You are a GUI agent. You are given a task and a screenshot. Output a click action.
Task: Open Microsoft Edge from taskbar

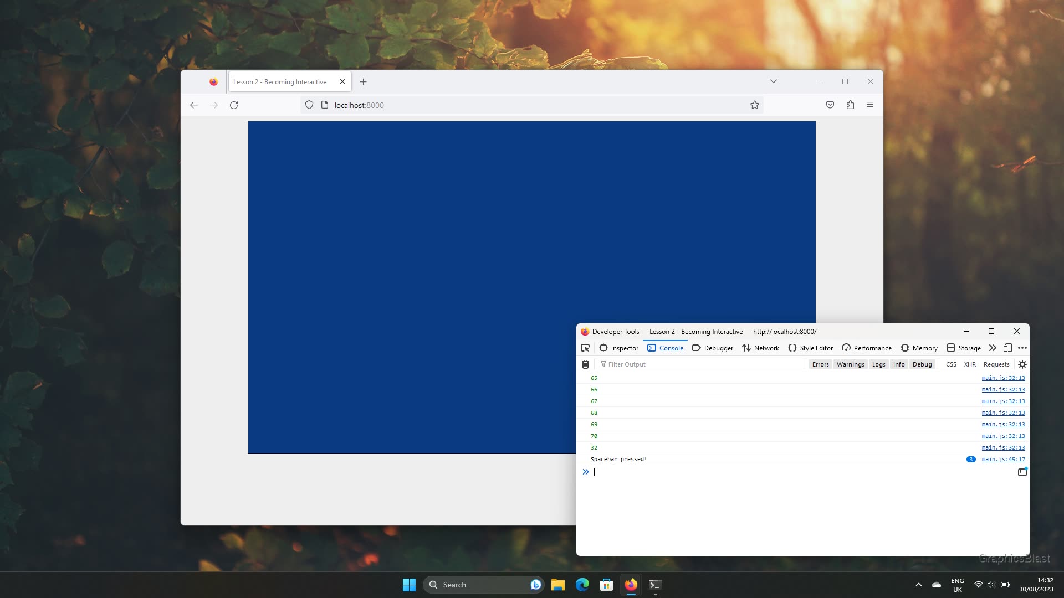(582, 585)
